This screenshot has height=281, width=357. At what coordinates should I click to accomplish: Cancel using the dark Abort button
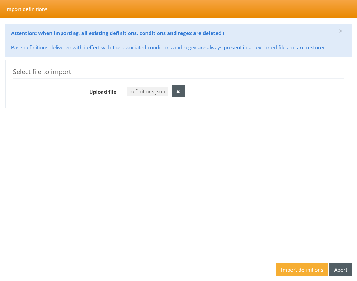[x=341, y=270]
